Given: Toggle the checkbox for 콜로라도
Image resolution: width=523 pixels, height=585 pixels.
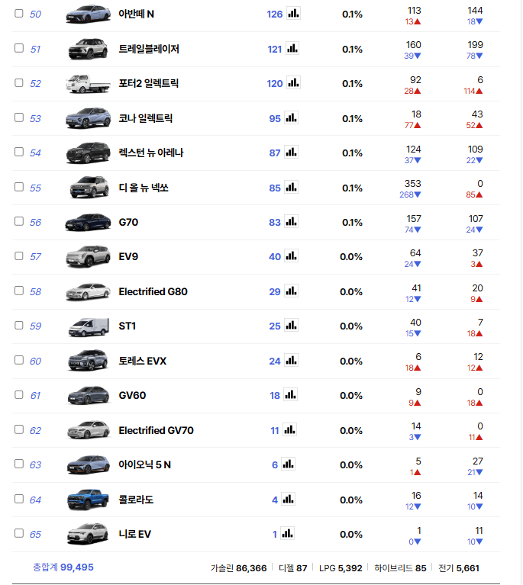Looking at the screenshot, I should [19, 499].
